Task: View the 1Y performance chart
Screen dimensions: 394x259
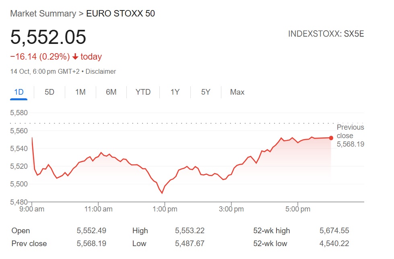Action: click(175, 92)
